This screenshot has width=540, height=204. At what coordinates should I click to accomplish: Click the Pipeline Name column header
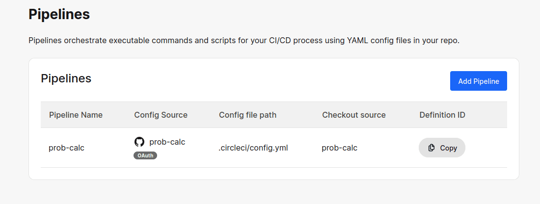(x=76, y=115)
